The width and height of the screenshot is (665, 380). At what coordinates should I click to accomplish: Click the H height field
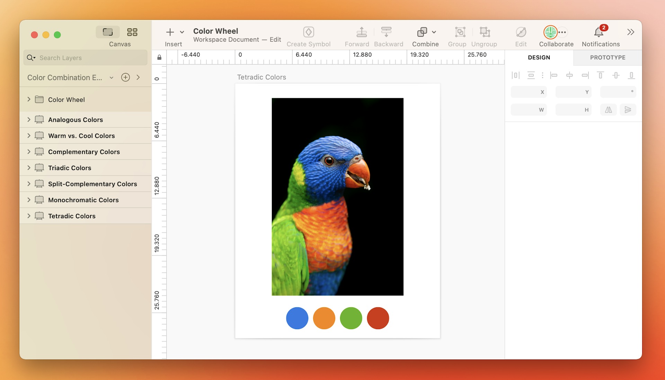(x=573, y=110)
